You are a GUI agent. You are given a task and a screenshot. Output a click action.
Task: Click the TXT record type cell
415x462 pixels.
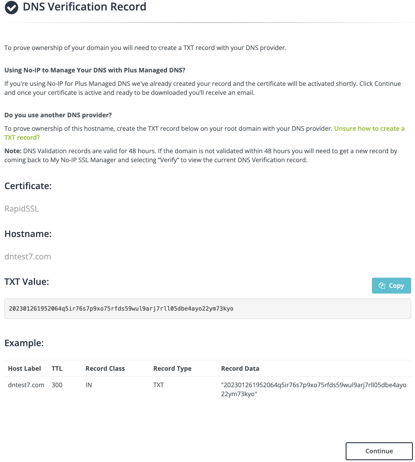[x=158, y=385]
